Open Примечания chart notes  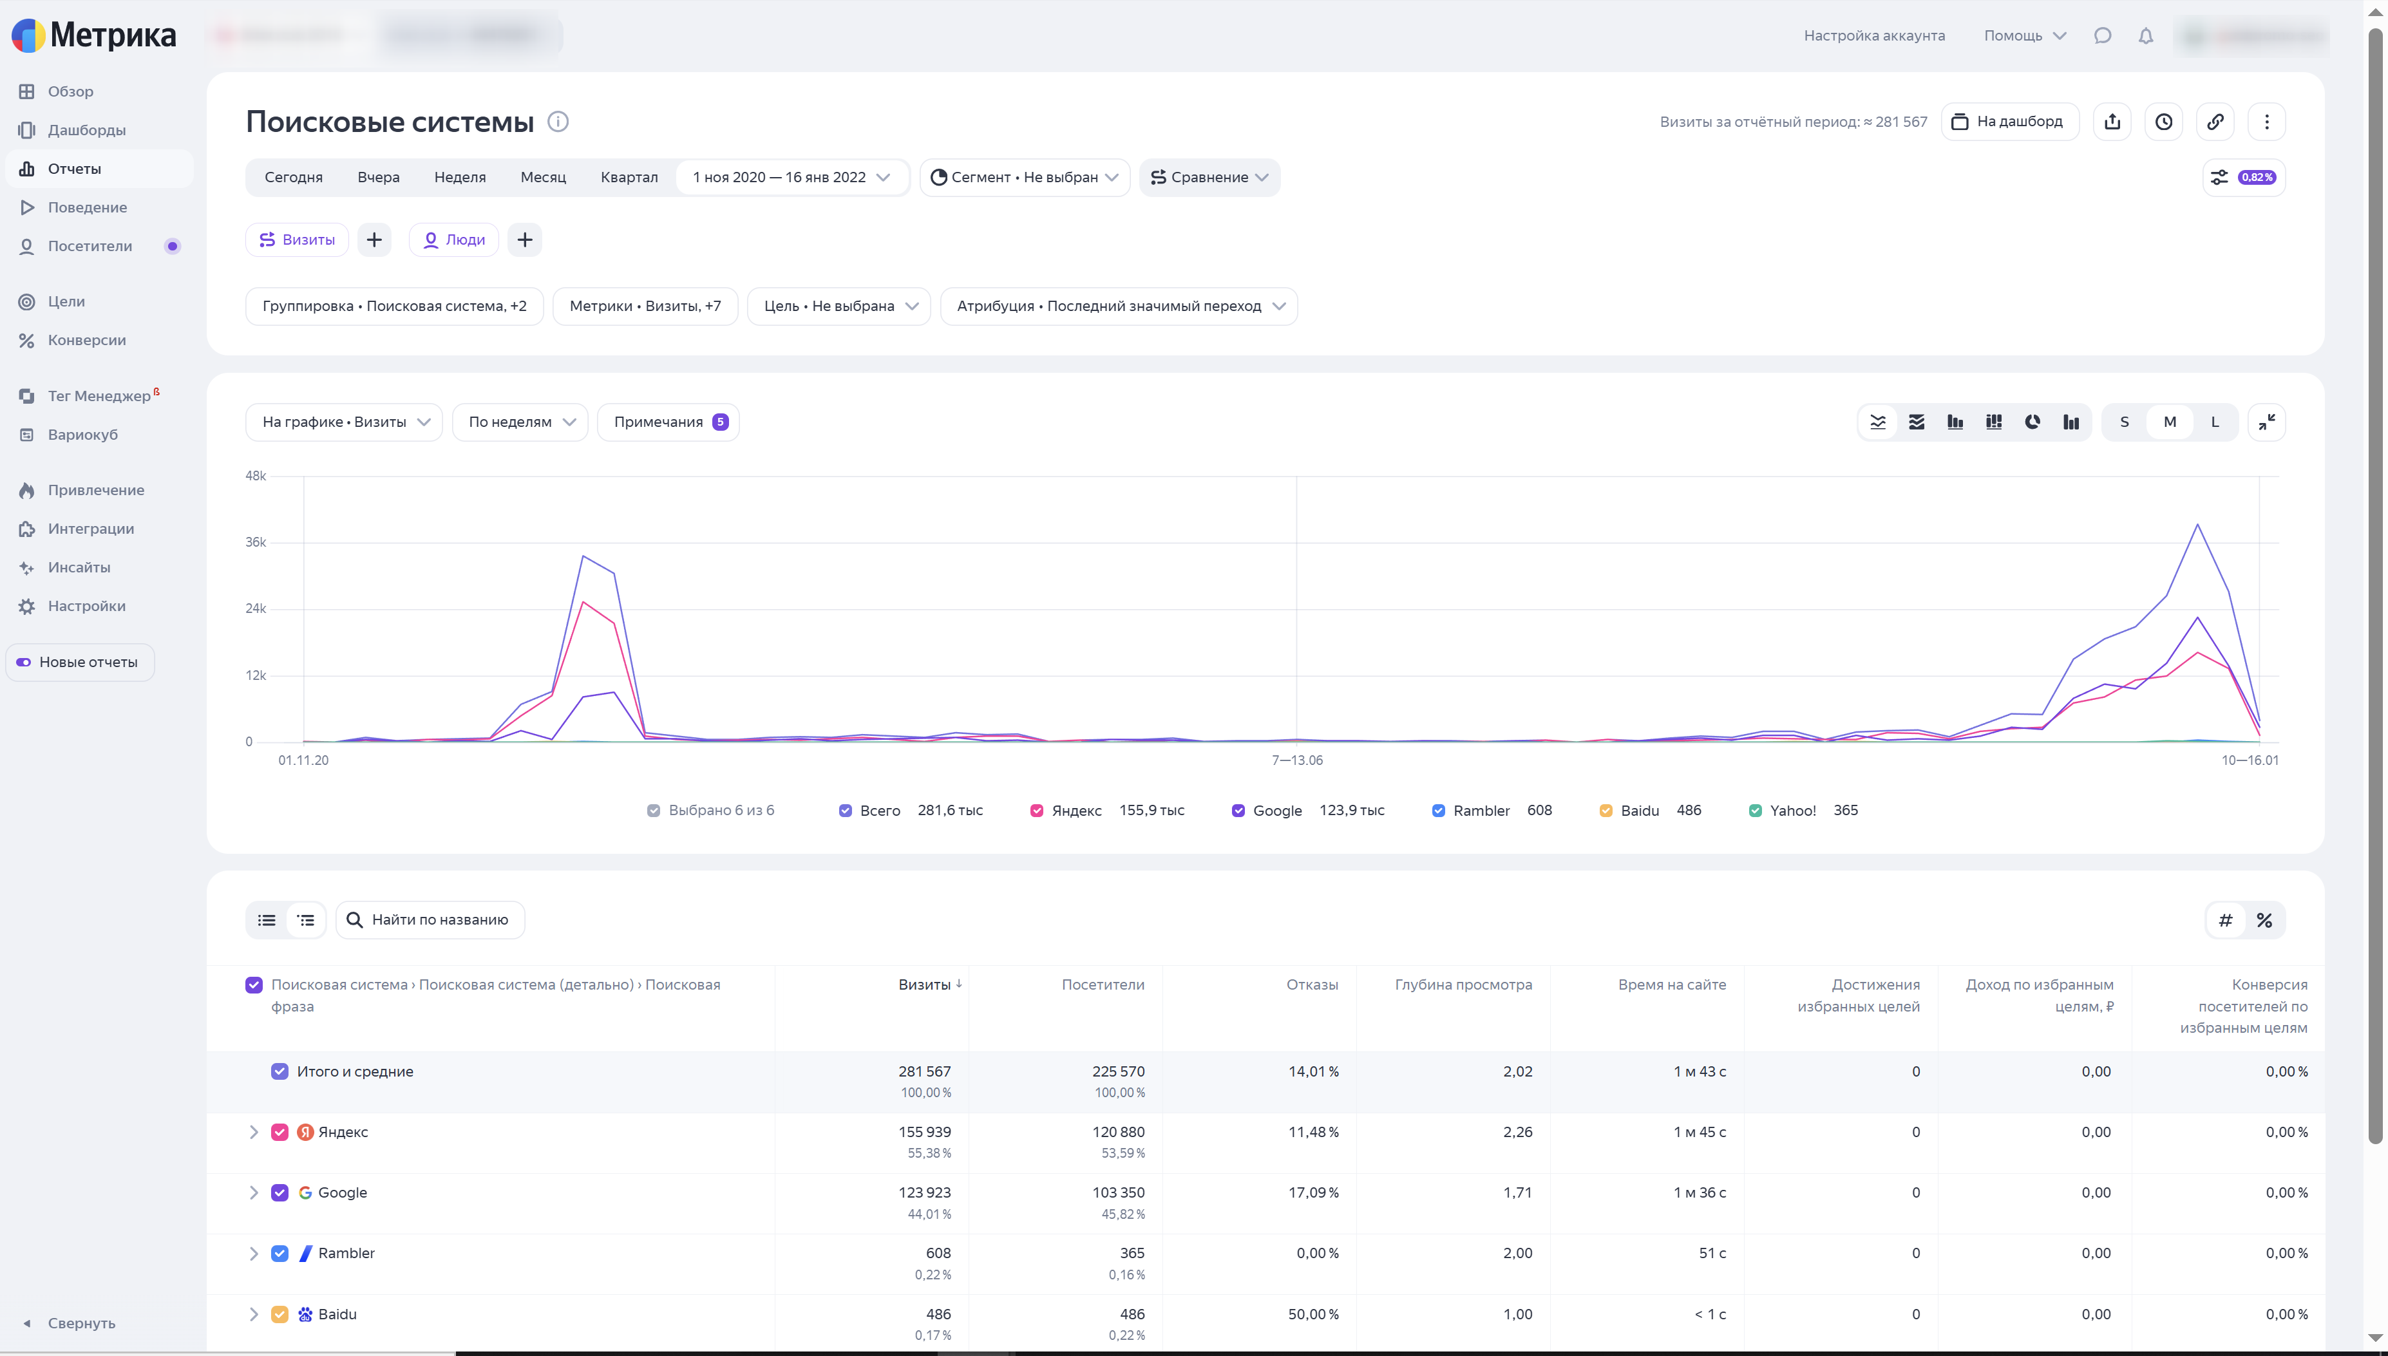[668, 422]
